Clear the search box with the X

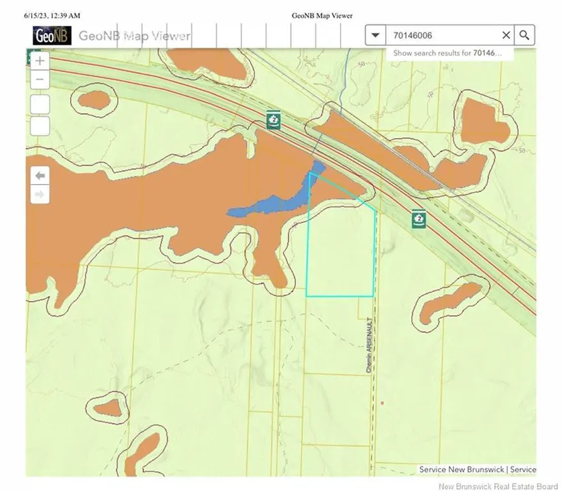506,35
